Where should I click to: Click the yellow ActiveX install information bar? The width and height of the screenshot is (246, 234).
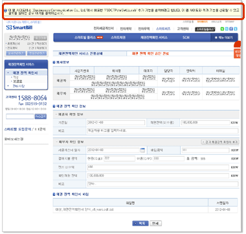tap(122, 12)
